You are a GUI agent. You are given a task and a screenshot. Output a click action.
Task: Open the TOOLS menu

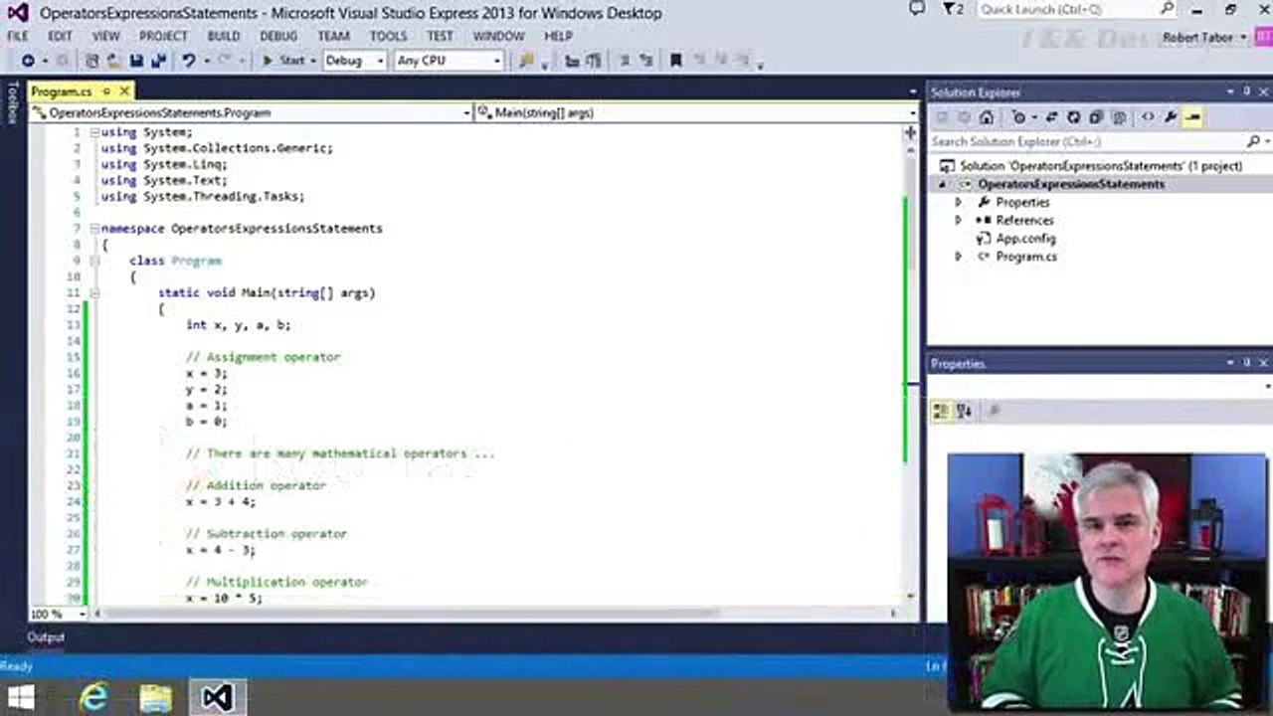click(388, 36)
